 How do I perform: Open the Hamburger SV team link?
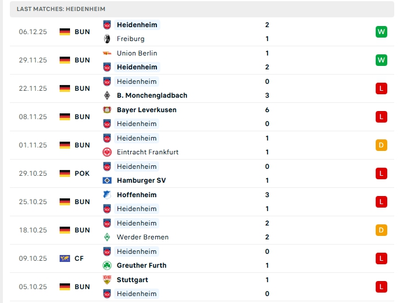click(141, 180)
